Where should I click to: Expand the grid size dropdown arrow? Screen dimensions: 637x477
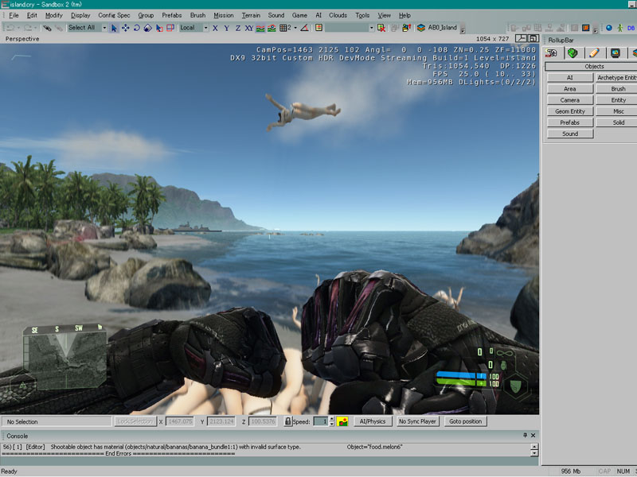(x=295, y=28)
